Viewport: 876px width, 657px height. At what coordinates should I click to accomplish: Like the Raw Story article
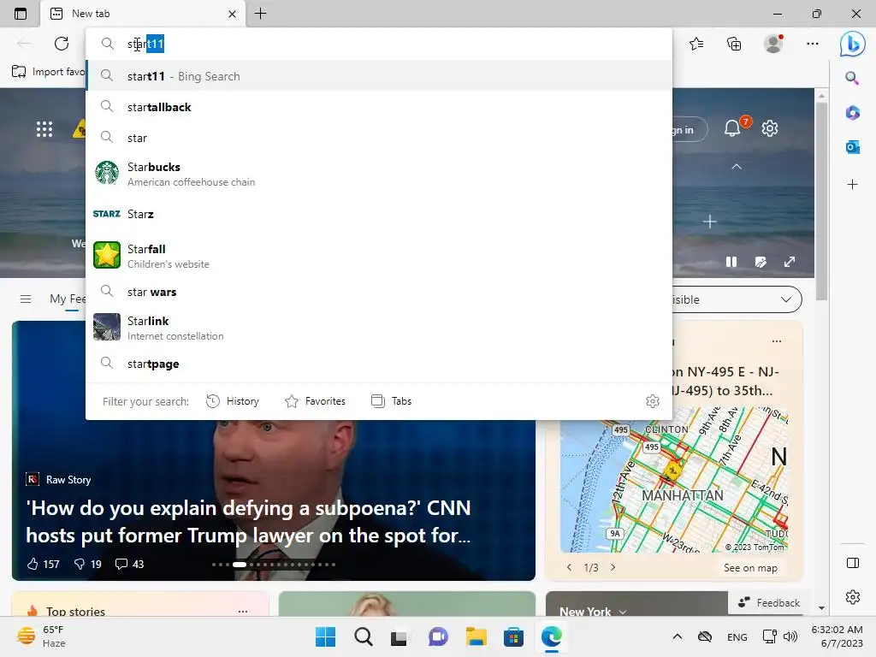coord(43,565)
